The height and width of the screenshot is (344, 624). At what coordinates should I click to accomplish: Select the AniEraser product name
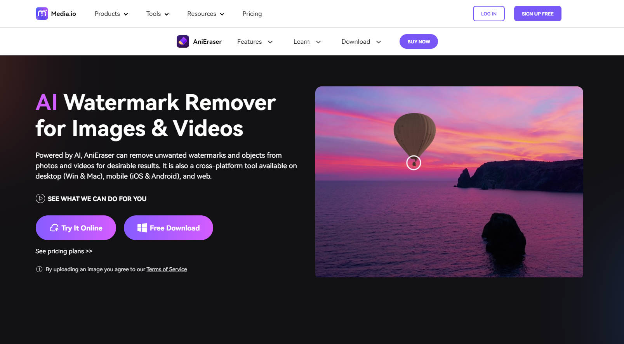click(207, 42)
